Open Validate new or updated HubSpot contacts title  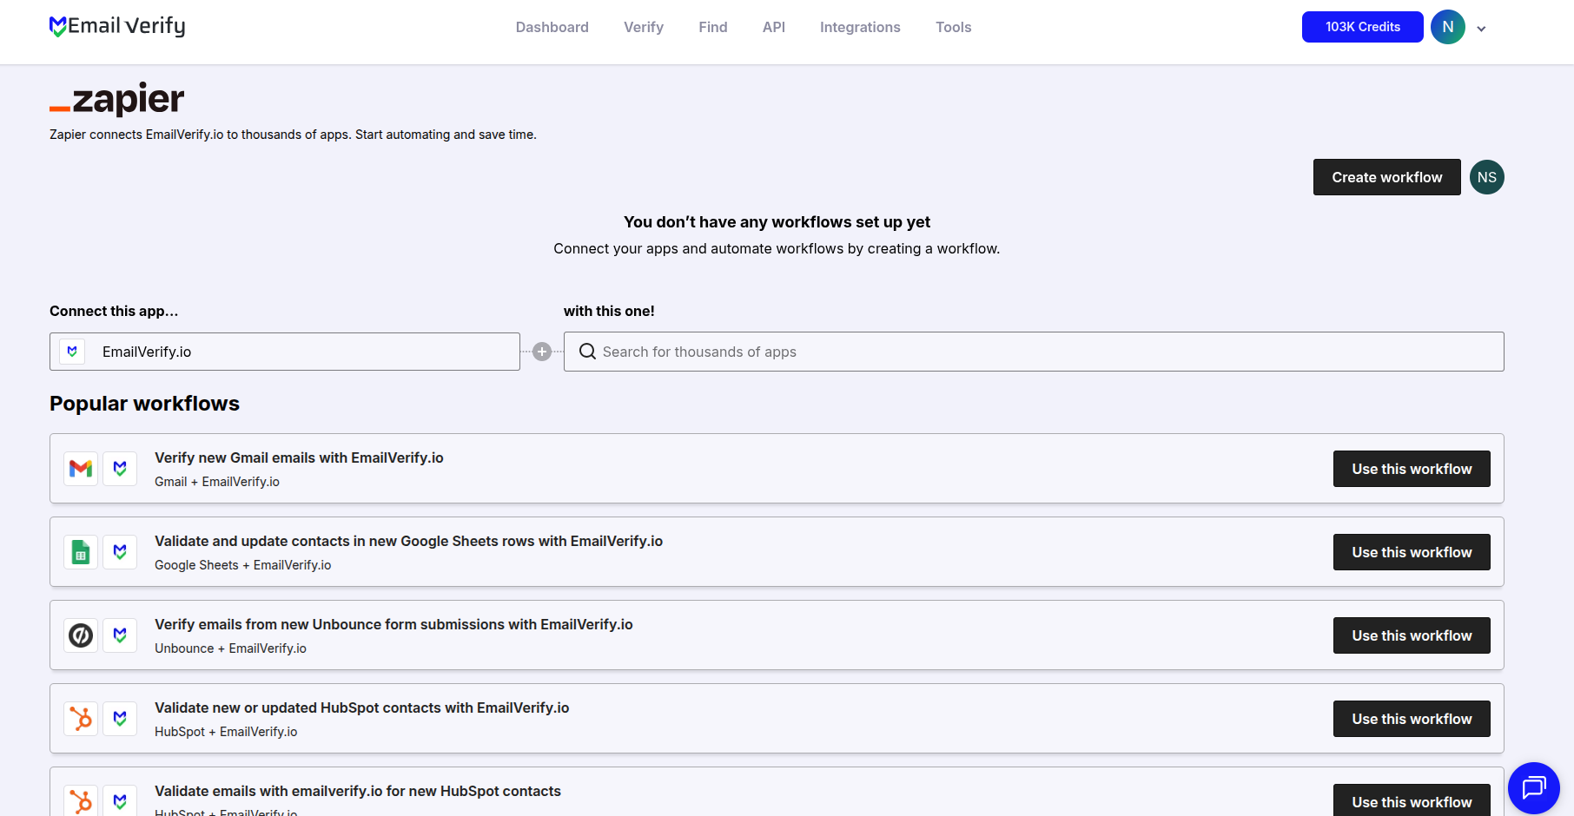[362, 707]
